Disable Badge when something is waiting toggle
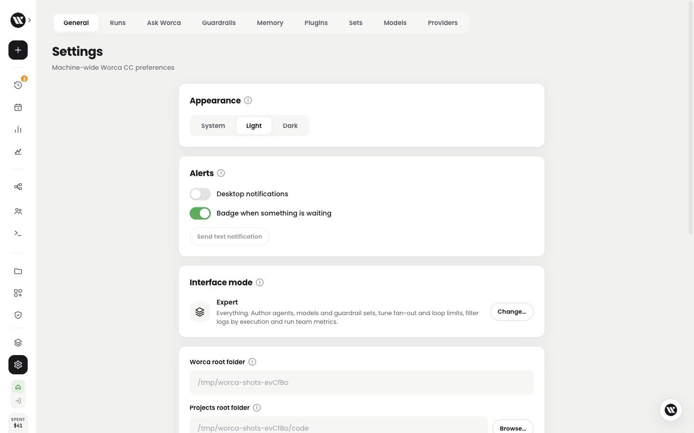The image size is (694, 433). tap(200, 213)
